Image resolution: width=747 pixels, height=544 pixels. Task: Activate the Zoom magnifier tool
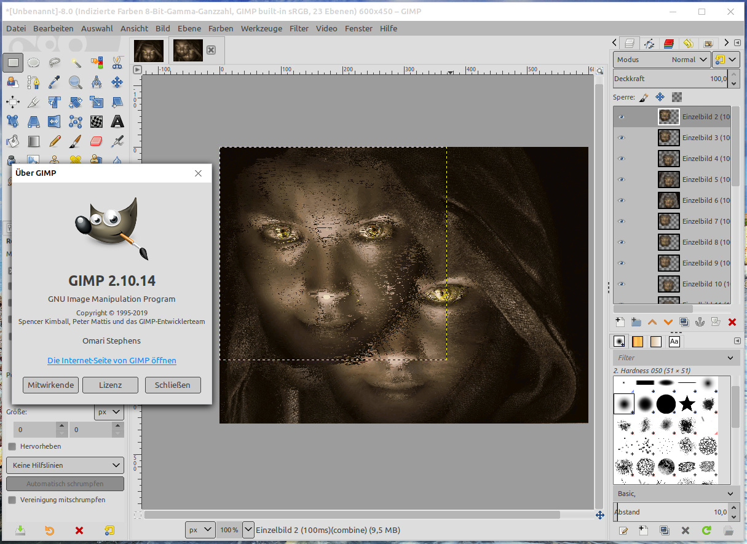(76, 82)
